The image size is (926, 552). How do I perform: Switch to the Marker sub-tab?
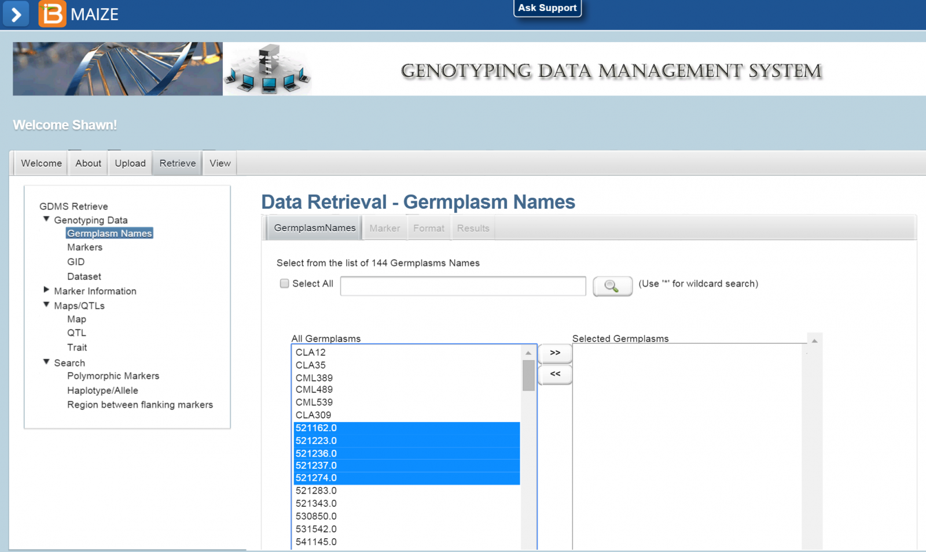[x=385, y=228]
